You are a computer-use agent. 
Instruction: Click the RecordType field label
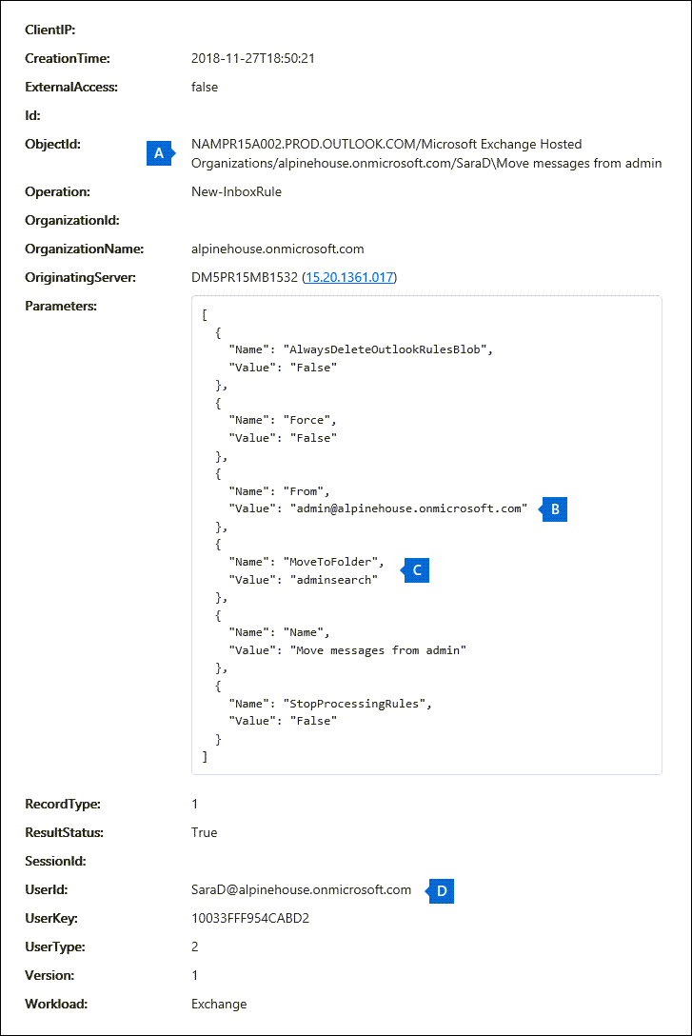point(63,804)
